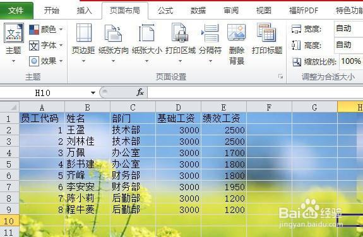Expand the dropdown arrow under 主题
This screenshot has width=363, height=237.
[x=13, y=61]
